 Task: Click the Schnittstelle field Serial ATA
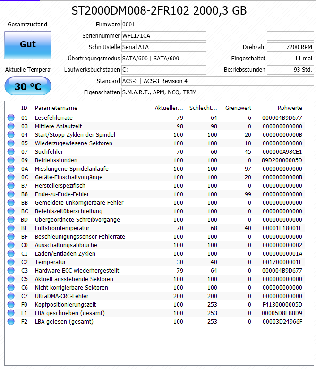point(164,47)
